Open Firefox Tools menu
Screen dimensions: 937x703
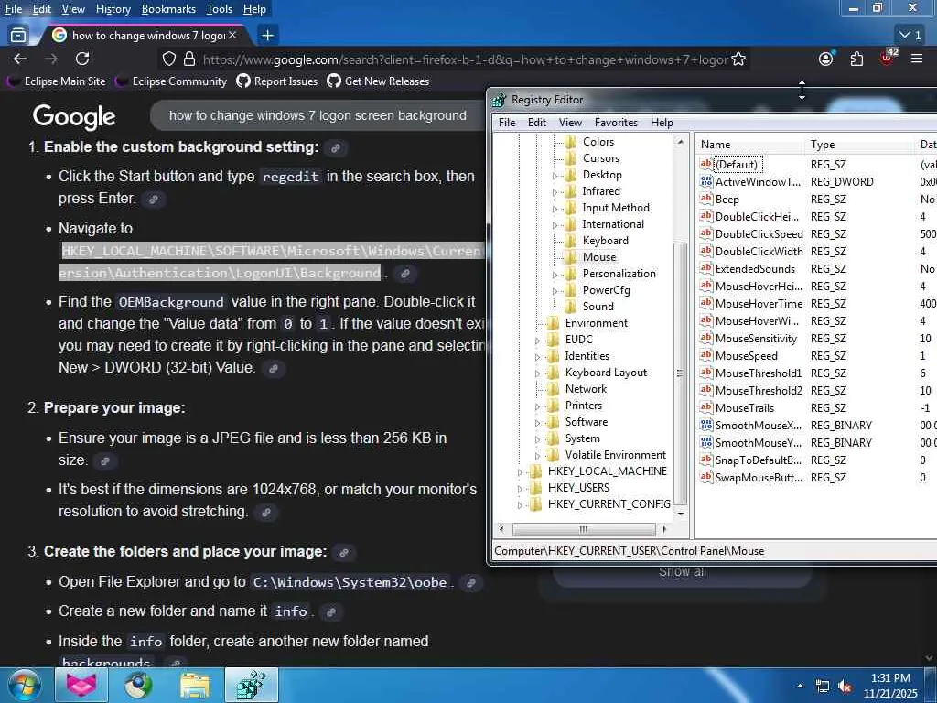pyautogui.click(x=220, y=9)
